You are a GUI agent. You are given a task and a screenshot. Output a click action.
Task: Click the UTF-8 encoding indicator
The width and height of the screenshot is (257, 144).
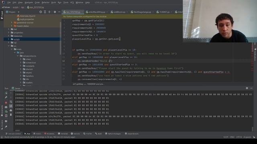pyautogui.click(x=239, y=137)
